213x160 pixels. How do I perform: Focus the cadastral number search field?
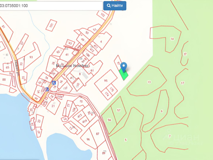coord(51,6)
